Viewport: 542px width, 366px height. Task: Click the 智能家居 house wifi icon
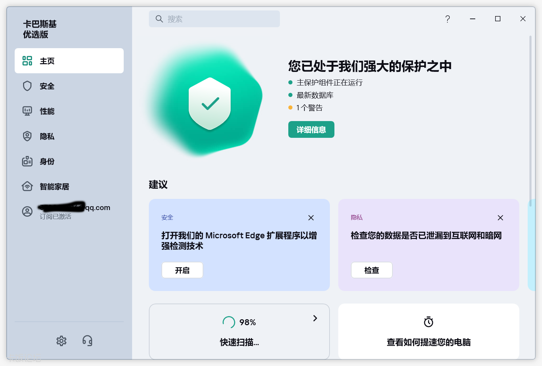(x=27, y=186)
